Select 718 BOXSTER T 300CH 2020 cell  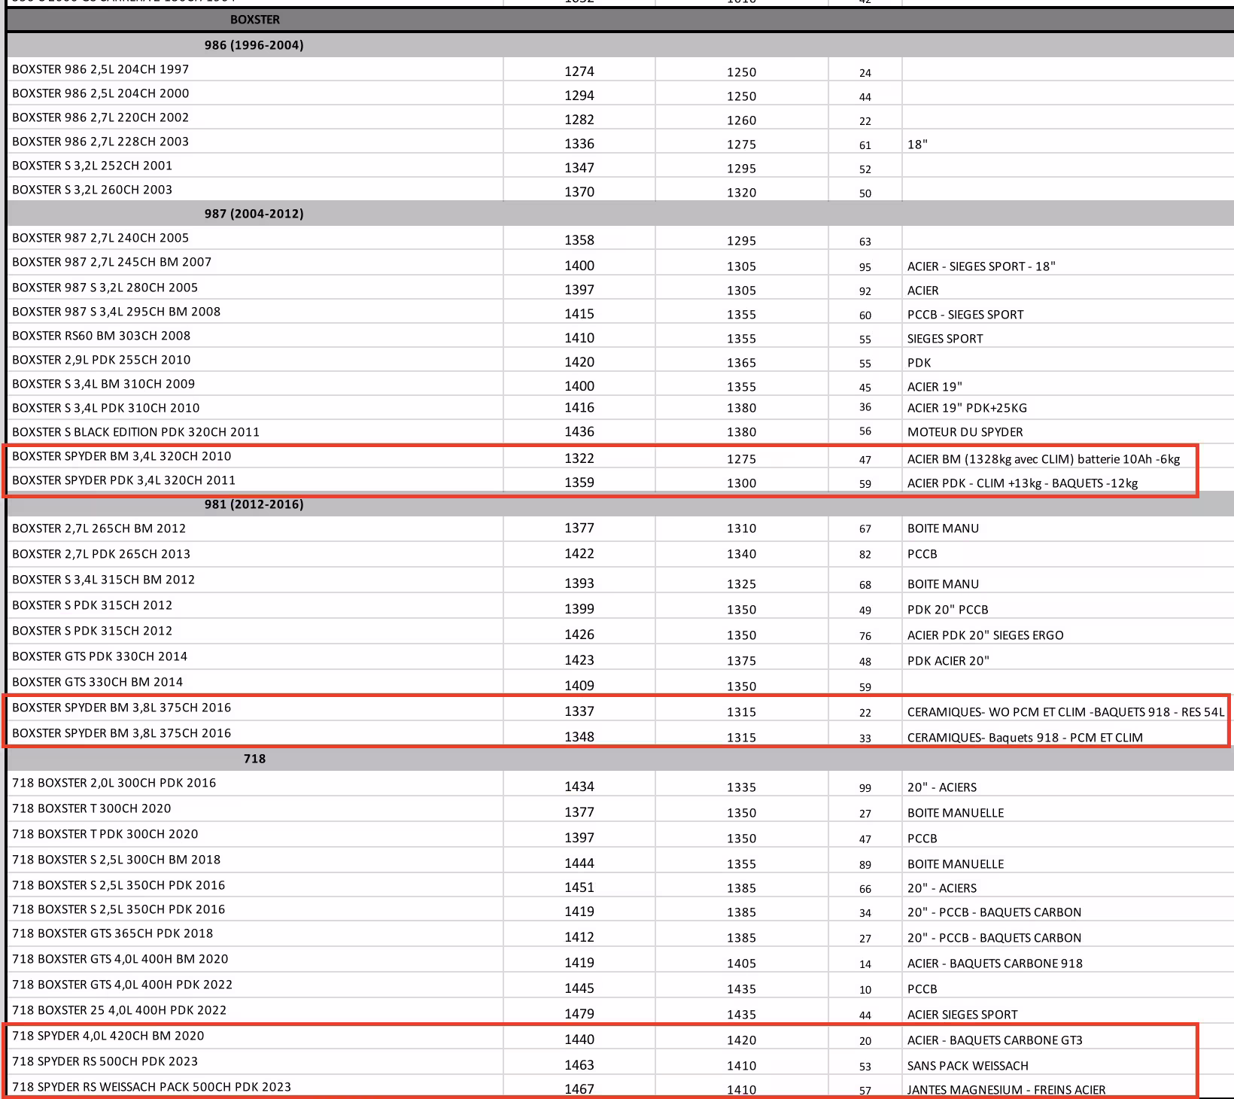(x=254, y=808)
